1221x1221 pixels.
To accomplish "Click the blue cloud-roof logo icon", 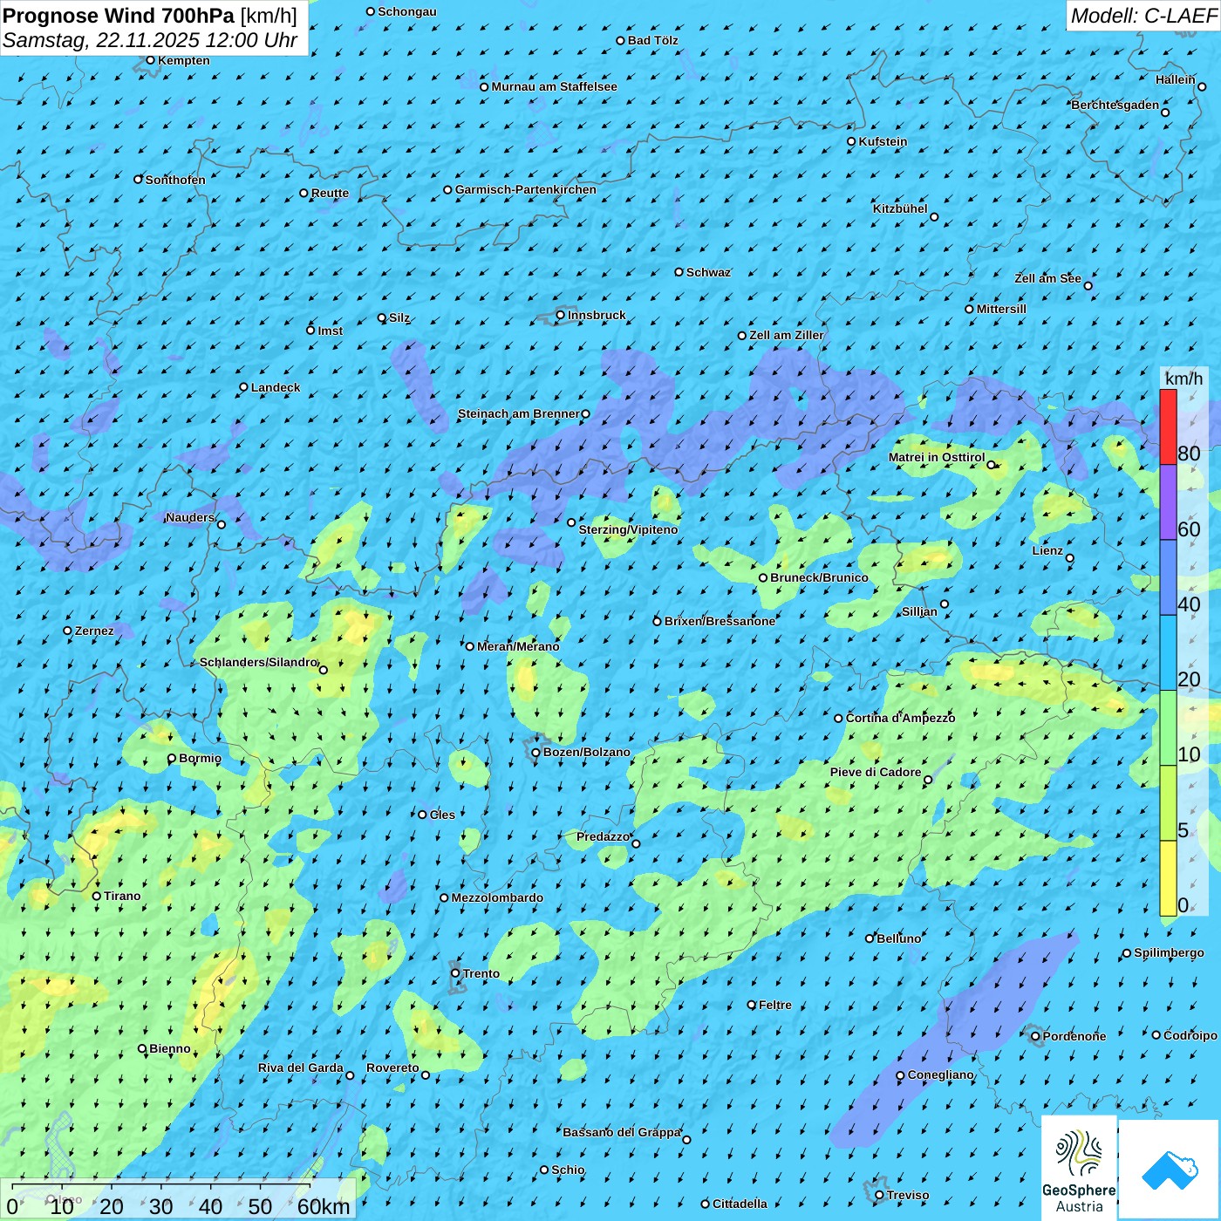I will (1170, 1170).
